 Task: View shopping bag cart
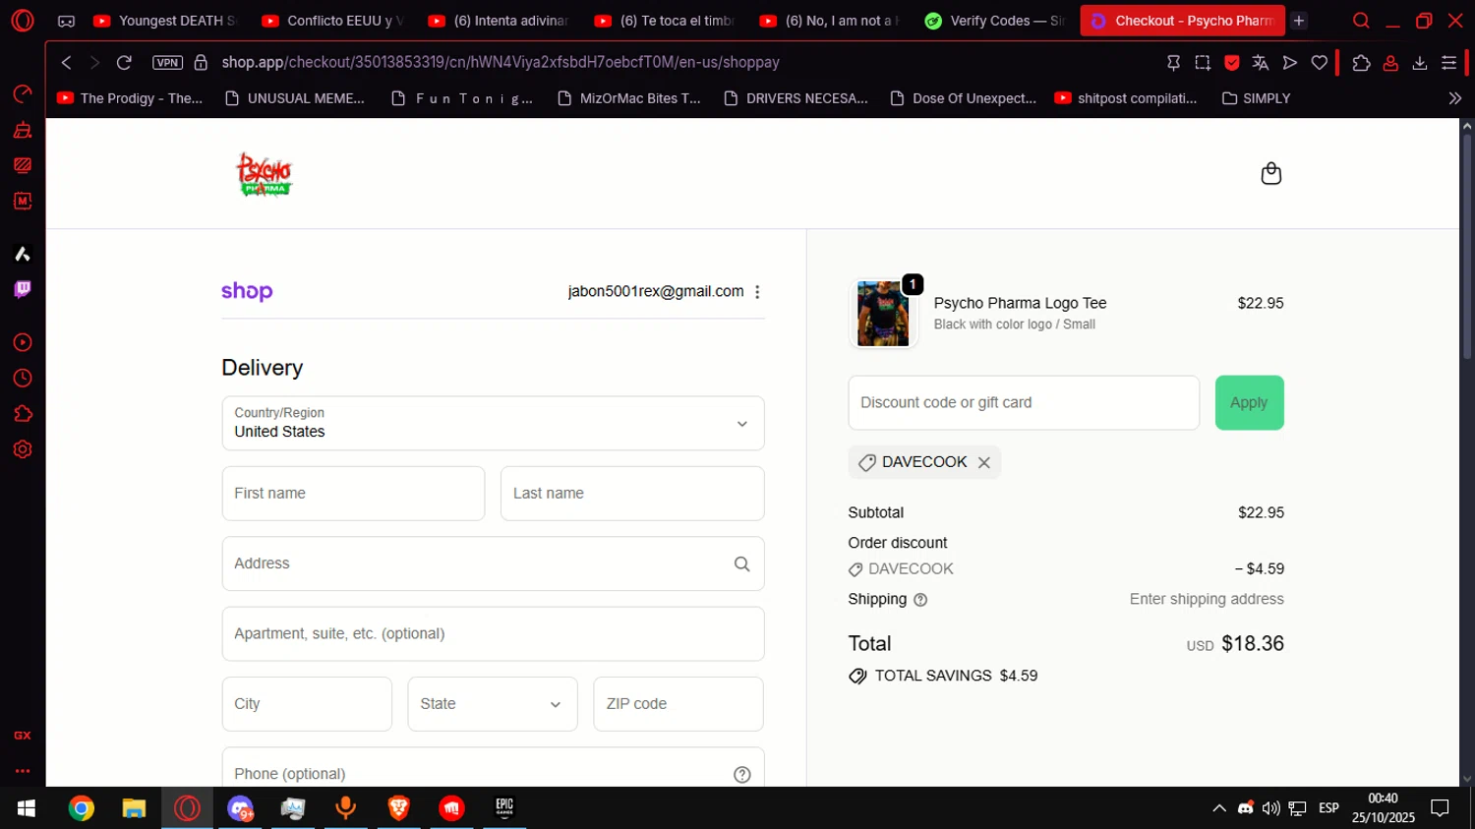1270,173
